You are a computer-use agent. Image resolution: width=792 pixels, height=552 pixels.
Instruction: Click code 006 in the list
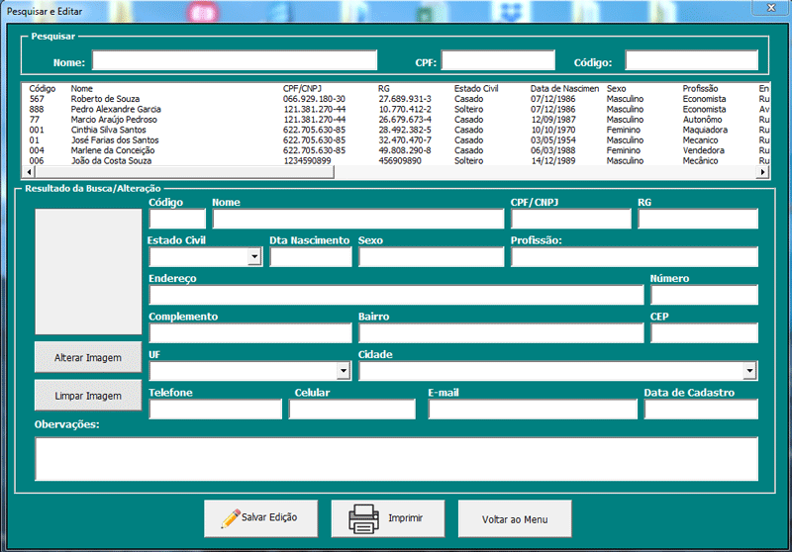point(37,161)
